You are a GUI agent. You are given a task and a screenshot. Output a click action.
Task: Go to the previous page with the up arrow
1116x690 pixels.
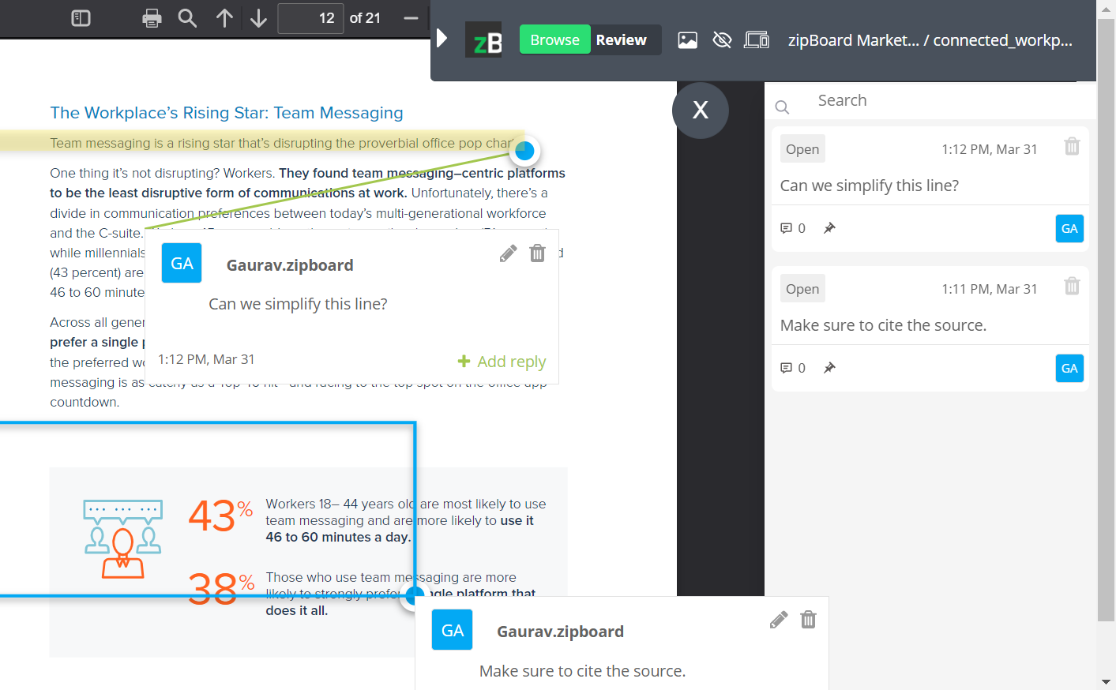(x=224, y=17)
